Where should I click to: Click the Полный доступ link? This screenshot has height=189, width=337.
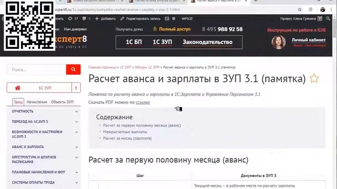[x=175, y=29]
